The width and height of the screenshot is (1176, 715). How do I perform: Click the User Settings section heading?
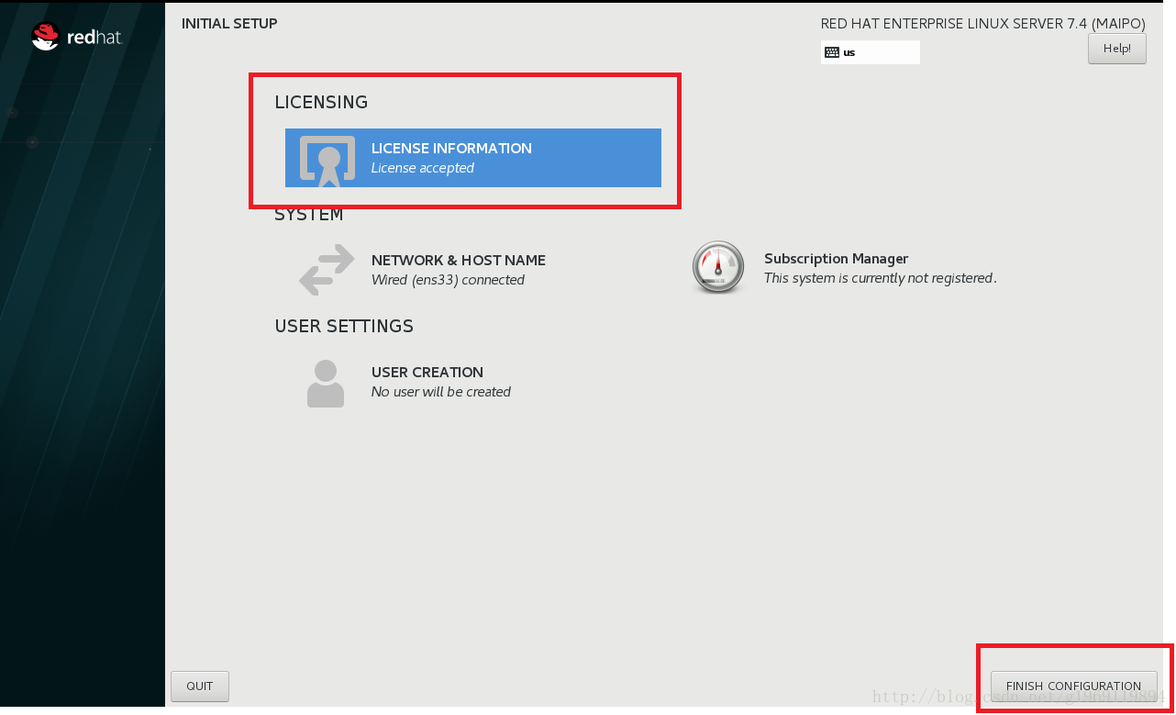pos(344,326)
